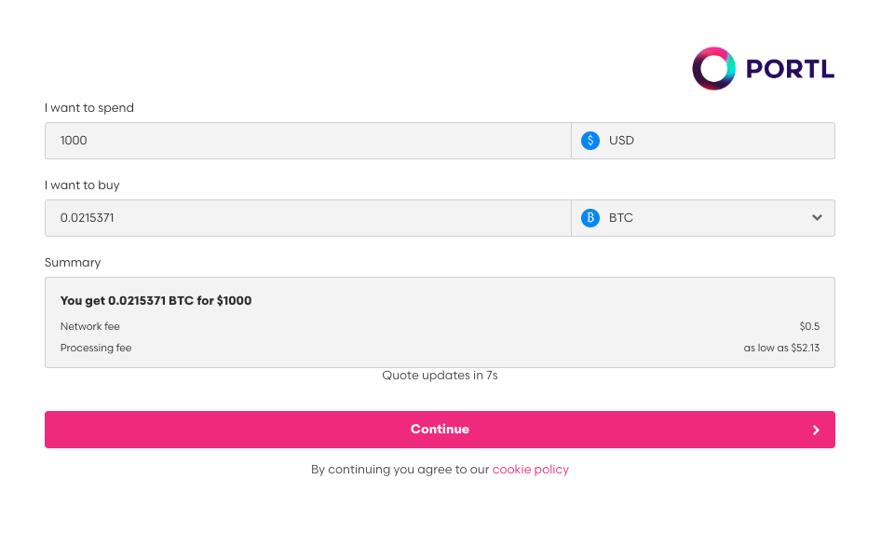This screenshot has height=534, width=881.
Task: Click the blue Bitcoin coin icon
Action: click(590, 218)
